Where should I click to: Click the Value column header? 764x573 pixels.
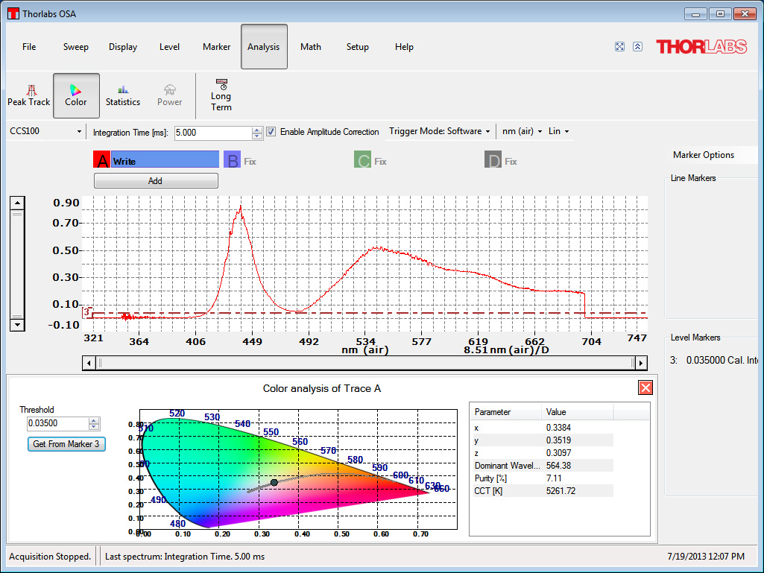577,412
